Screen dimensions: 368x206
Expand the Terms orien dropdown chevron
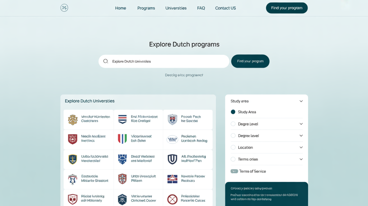[301, 159]
